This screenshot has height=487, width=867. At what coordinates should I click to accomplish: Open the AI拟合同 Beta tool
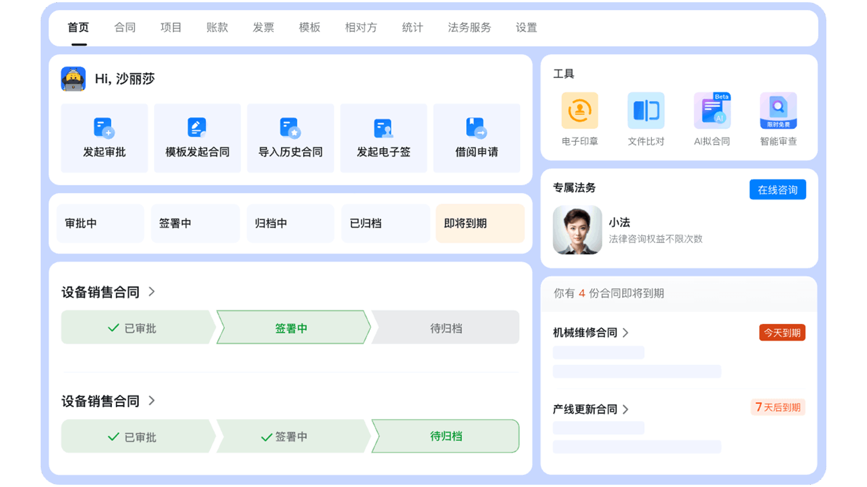(712, 111)
